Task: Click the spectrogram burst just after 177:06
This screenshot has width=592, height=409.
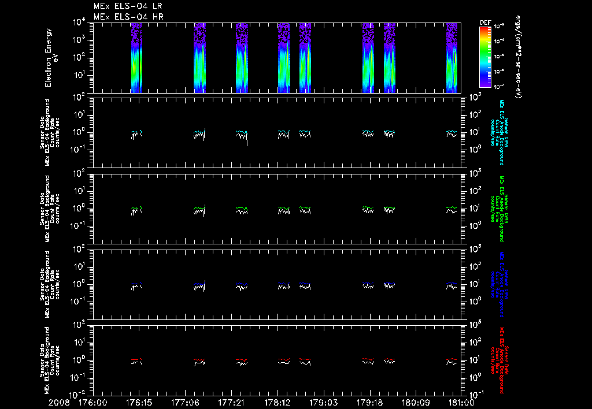Action: [x=199, y=58]
